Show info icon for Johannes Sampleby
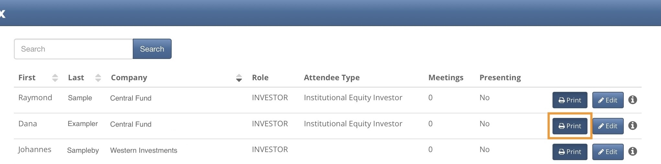 (x=633, y=151)
